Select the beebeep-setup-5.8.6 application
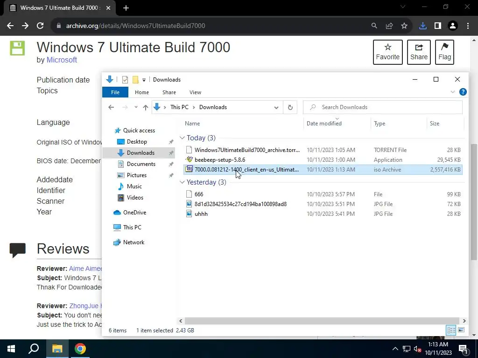The width and height of the screenshot is (478, 358). click(x=323, y=159)
